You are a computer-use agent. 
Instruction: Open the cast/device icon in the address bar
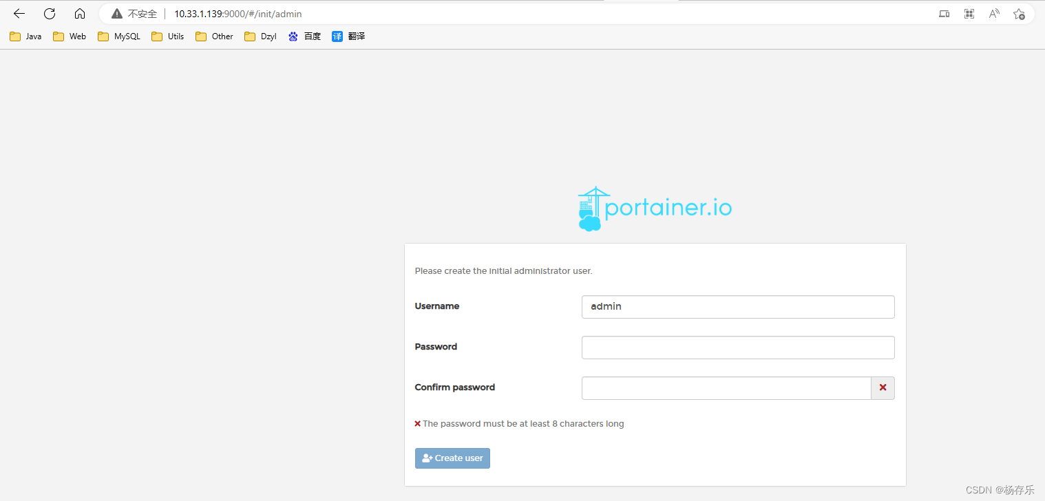(944, 14)
